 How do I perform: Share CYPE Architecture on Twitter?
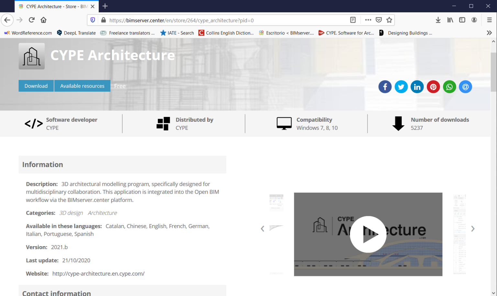[x=401, y=86]
